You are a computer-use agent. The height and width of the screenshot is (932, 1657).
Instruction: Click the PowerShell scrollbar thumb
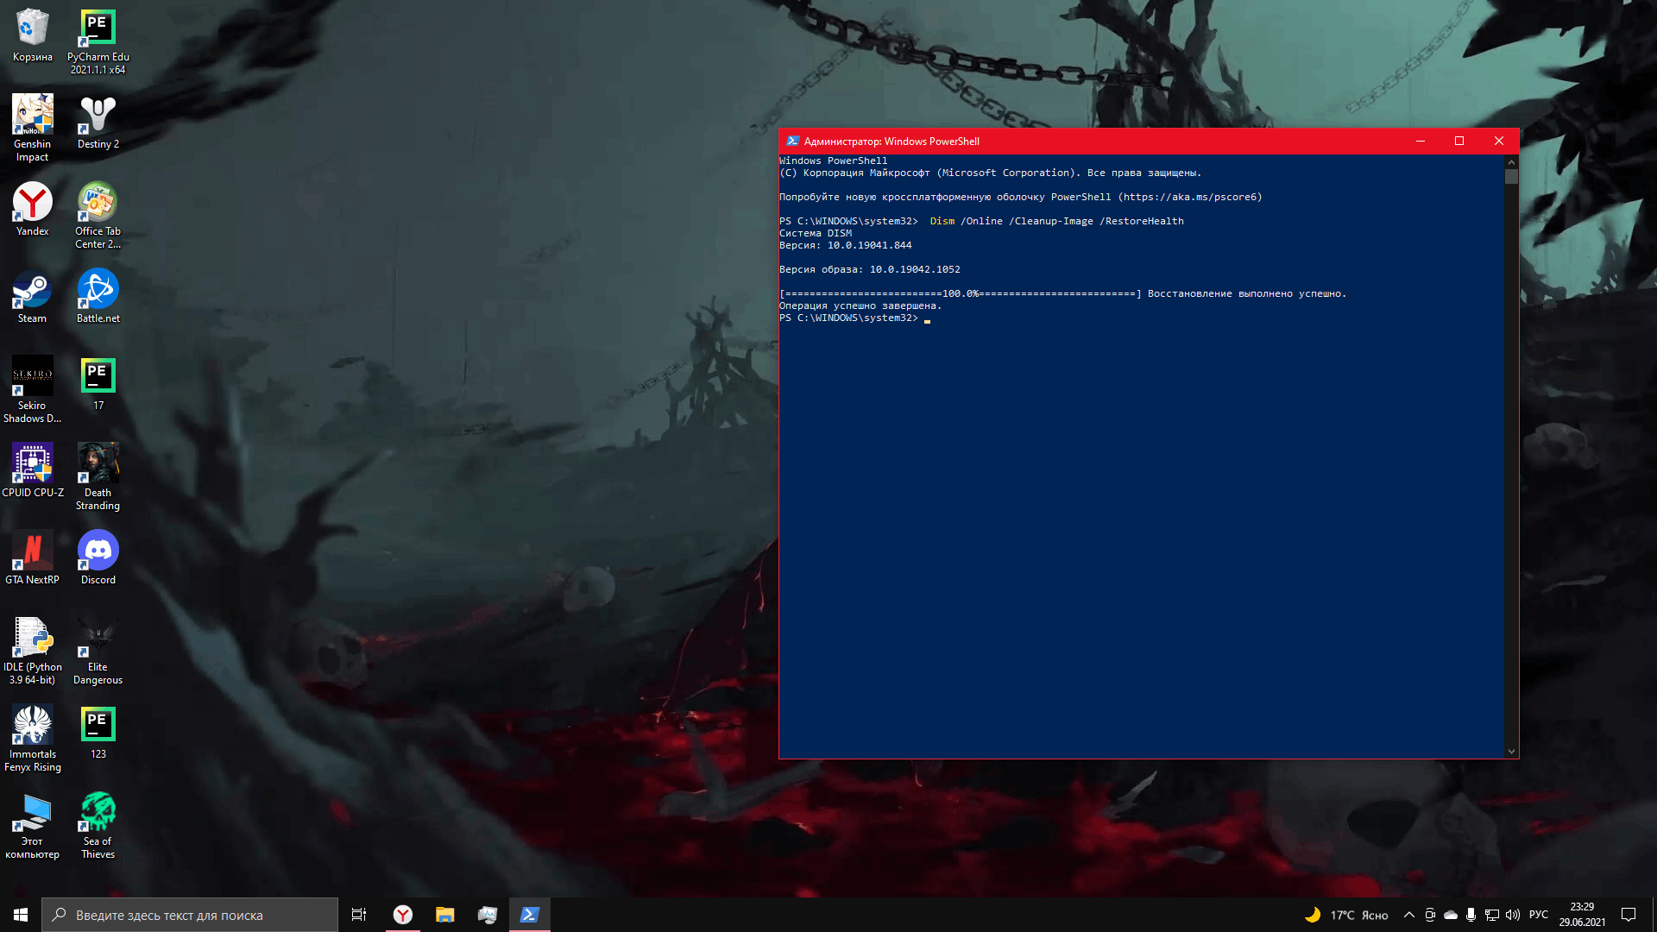click(x=1511, y=176)
